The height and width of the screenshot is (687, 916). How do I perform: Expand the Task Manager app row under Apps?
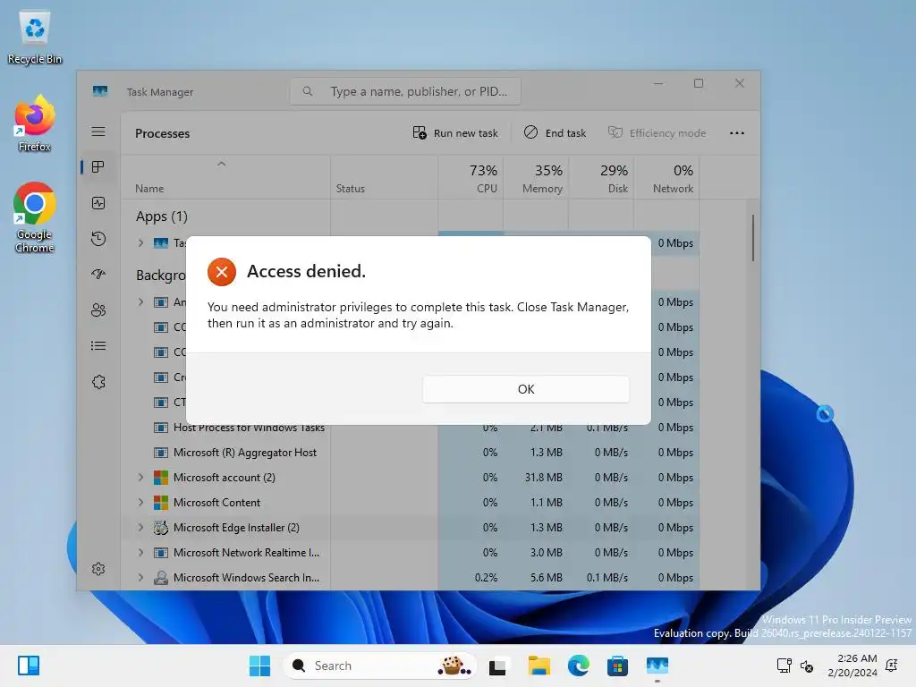click(x=140, y=243)
